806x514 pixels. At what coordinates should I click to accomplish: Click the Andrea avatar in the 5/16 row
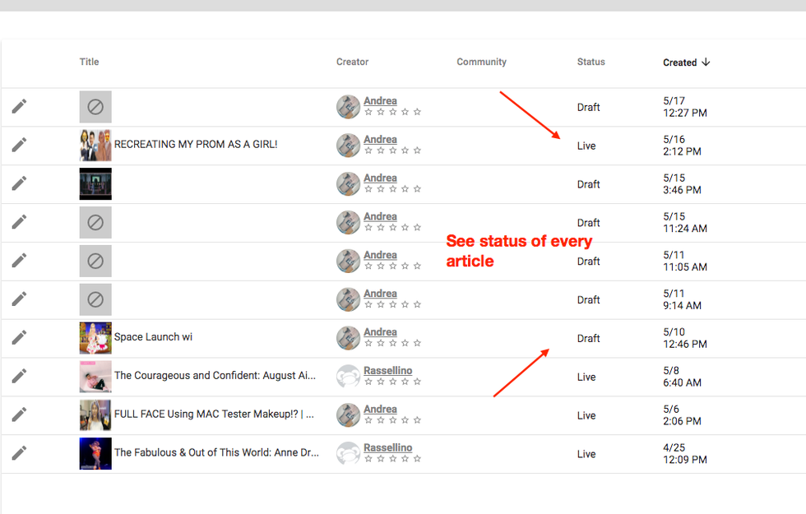tap(348, 146)
